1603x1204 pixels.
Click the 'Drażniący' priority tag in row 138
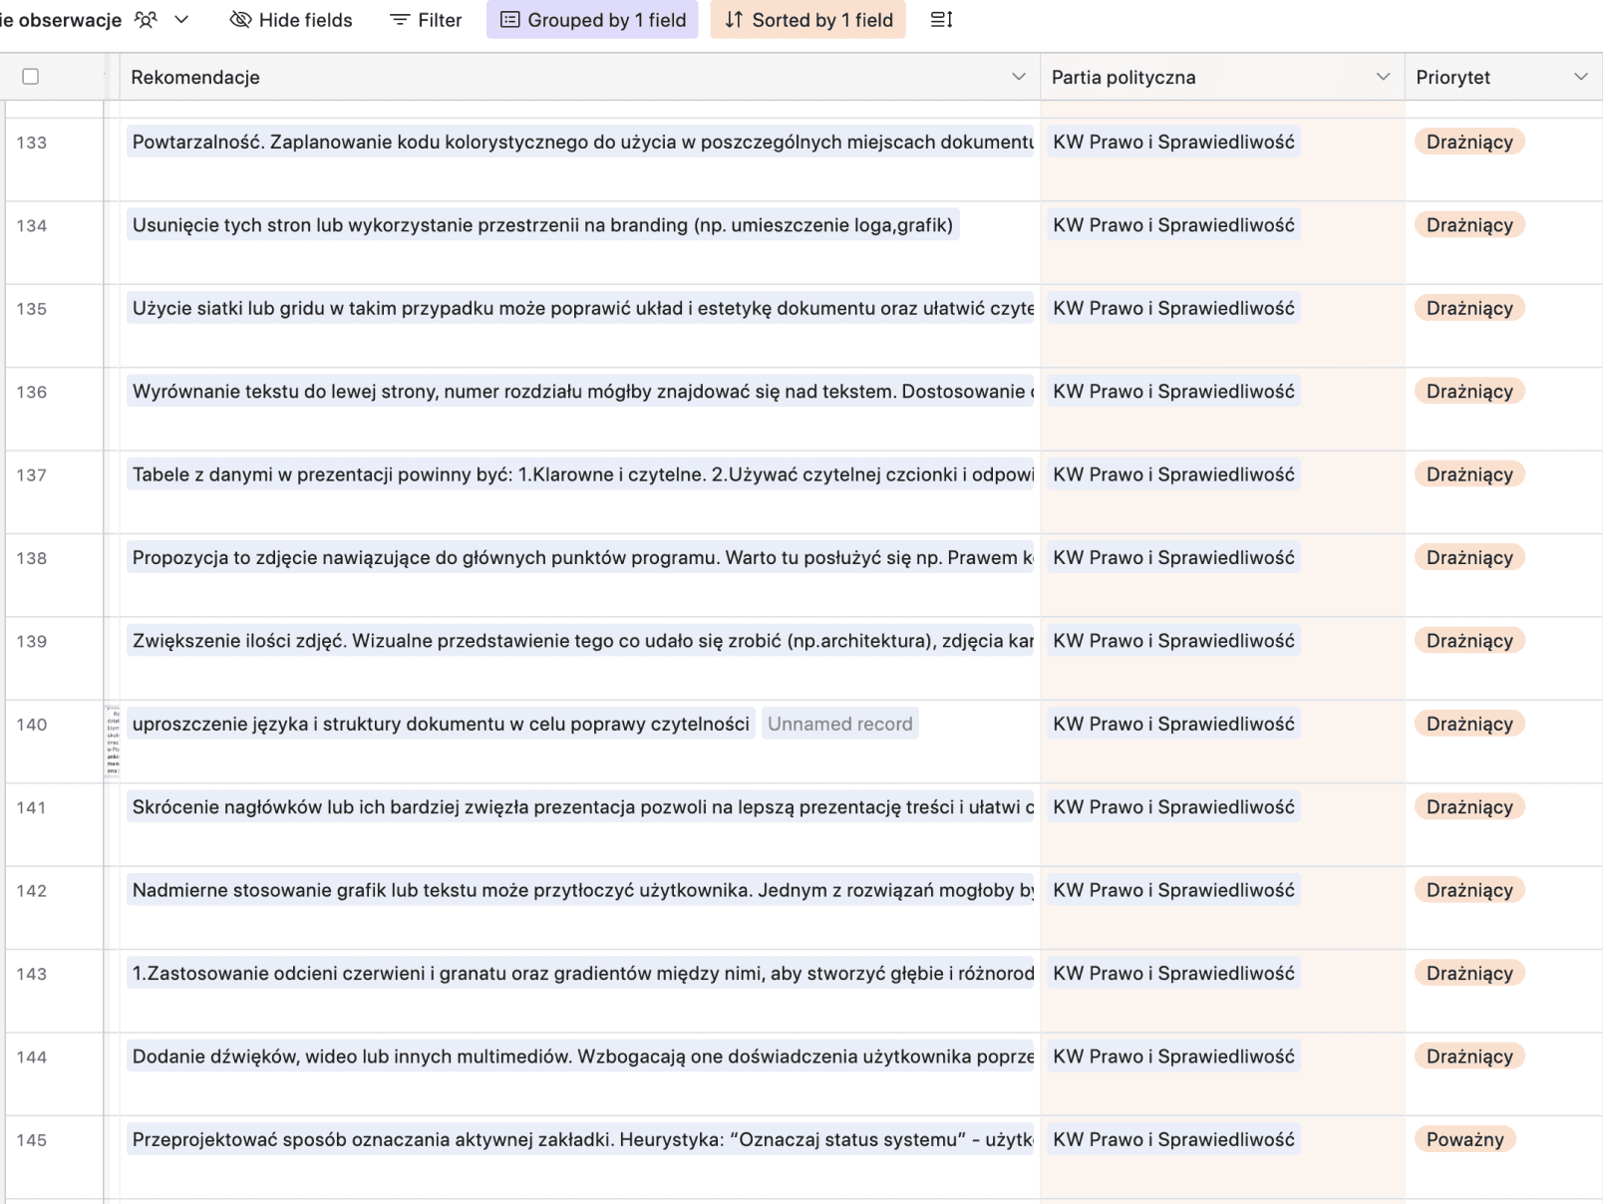coord(1469,557)
